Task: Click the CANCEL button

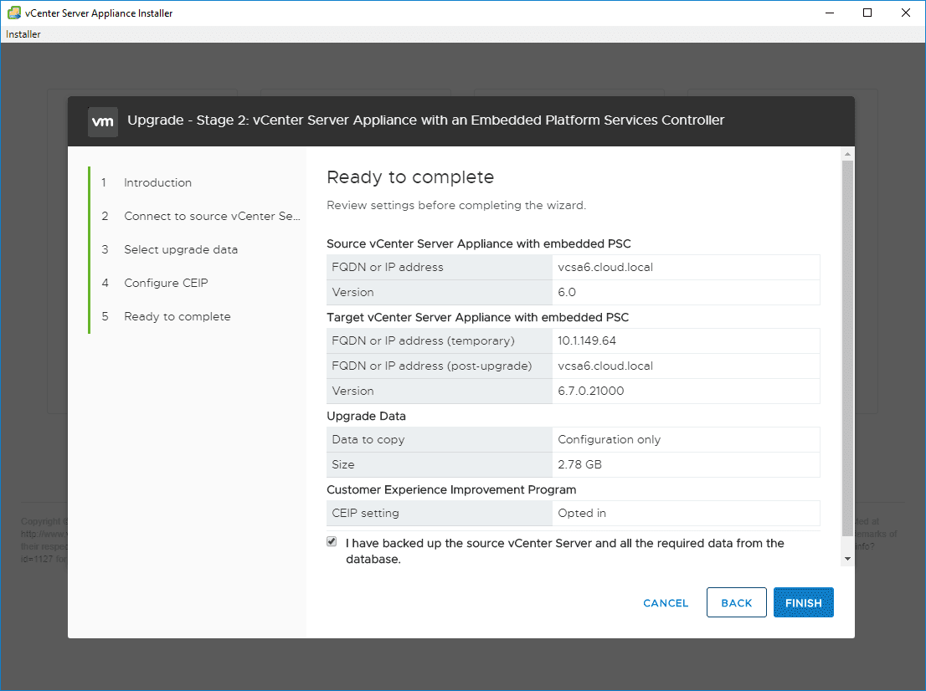Action: [666, 602]
